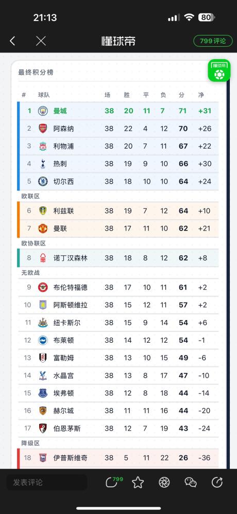Open the 799 comments button
The width and height of the screenshot is (237, 514).
(x=213, y=41)
